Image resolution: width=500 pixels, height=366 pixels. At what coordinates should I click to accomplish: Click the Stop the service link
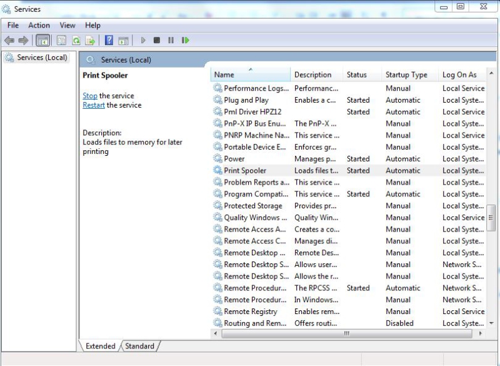pyautogui.click(x=90, y=96)
